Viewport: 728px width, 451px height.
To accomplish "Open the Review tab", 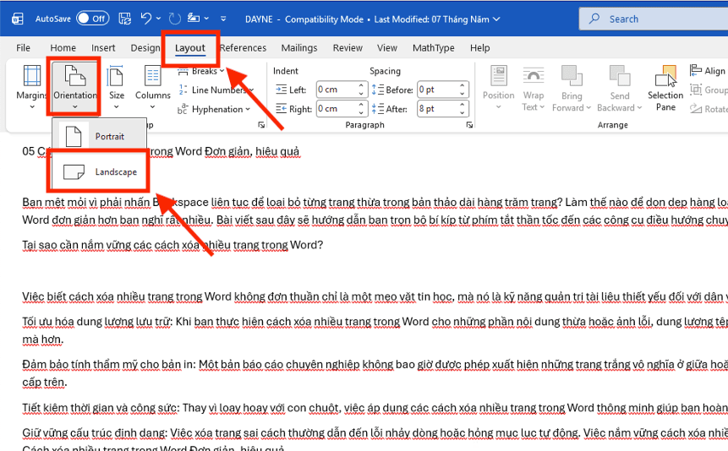I will point(348,48).
